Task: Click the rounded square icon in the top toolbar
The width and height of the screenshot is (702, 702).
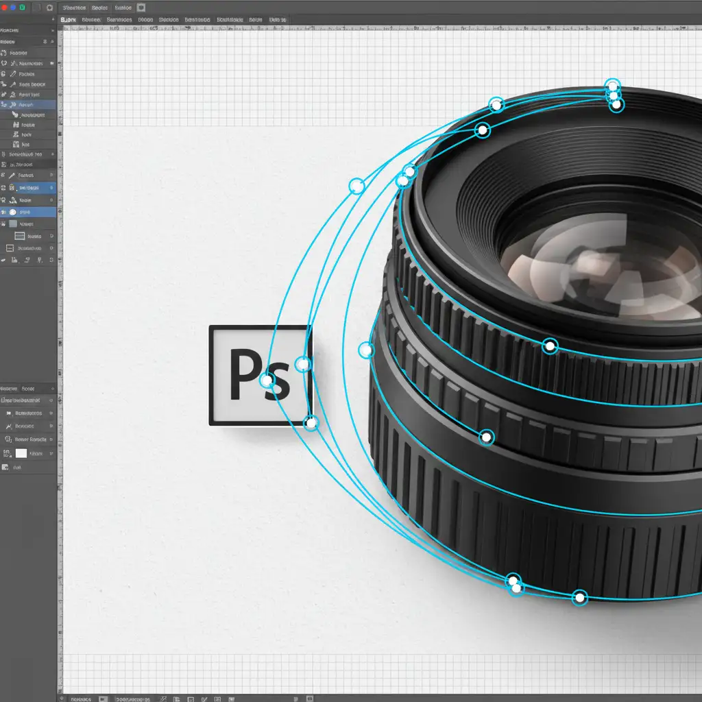Action: pyautogui.click(x=49, y=8)
